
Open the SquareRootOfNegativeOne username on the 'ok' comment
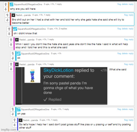pos(35,53)
